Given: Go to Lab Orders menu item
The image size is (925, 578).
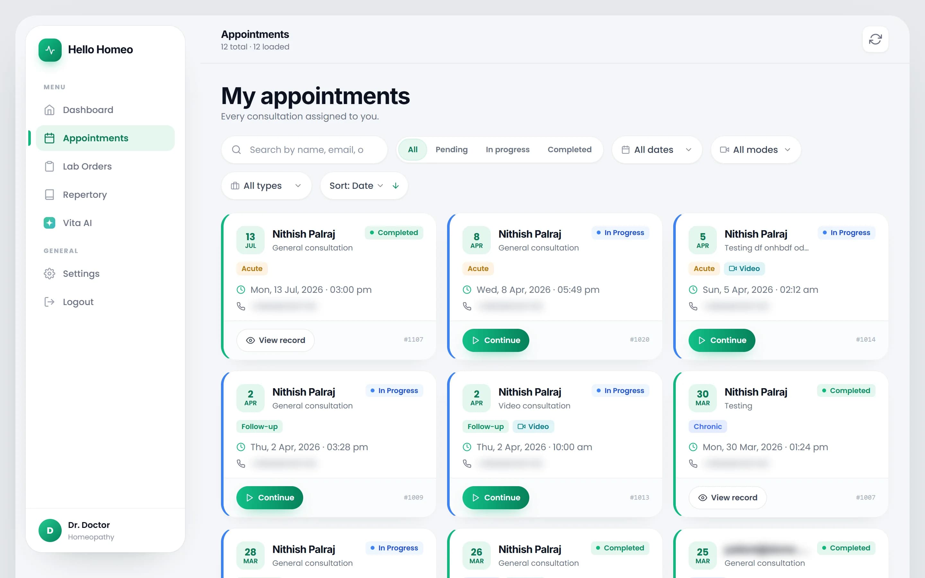Looking at the screenshot, I should coord(105,166).
